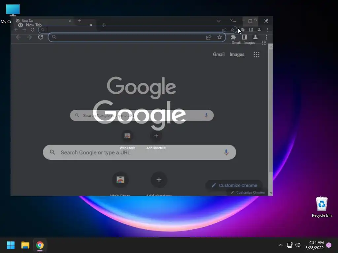Viewport: 338px width, 253px height.
Task: Open a new tab with larger plus button
Action: [x=104, y=25]
